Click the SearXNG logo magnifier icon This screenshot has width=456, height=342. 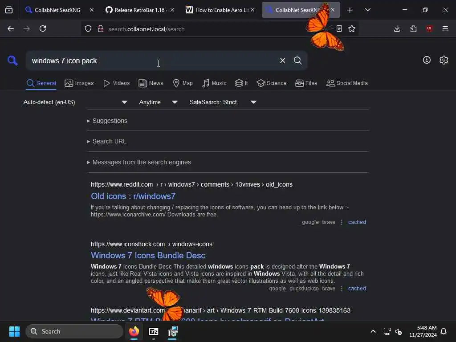click(x=12, y=61)
